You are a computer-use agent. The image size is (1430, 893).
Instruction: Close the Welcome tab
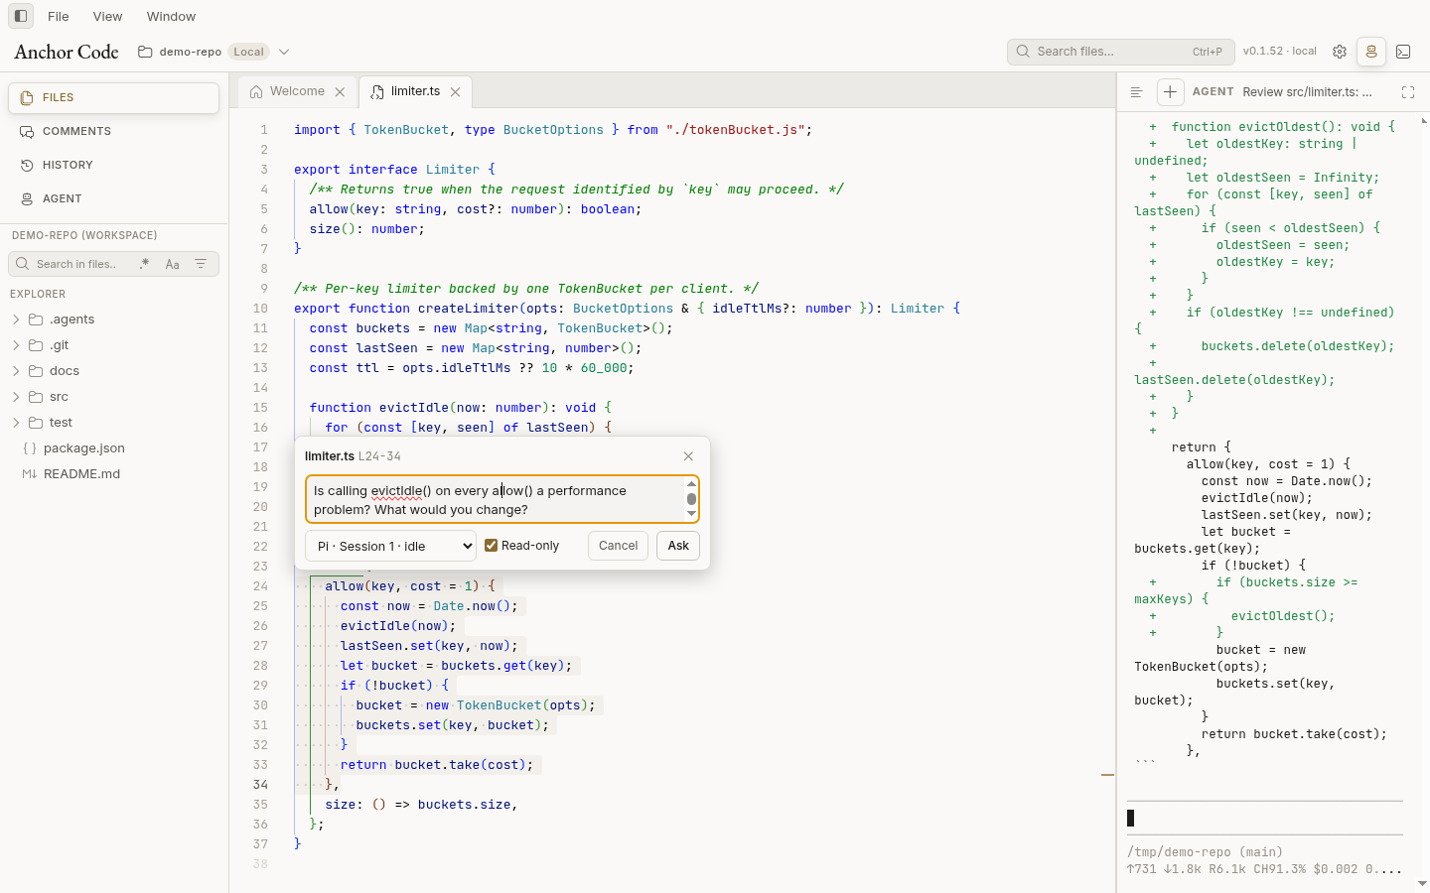pos(340,92)
